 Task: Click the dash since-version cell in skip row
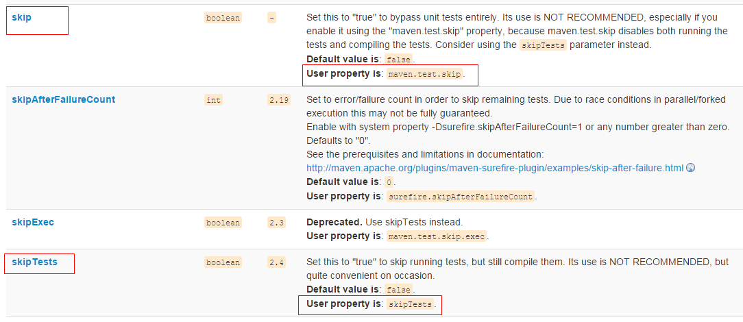coord(271,18)
